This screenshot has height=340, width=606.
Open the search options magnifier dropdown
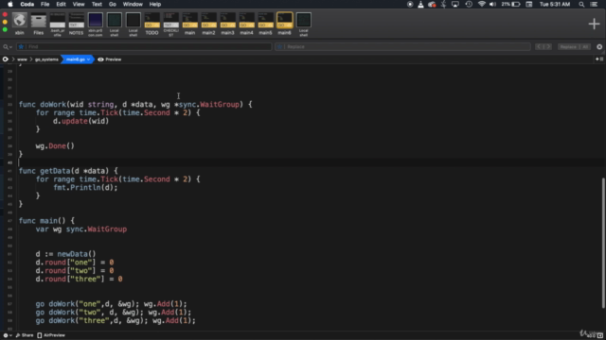pyautogui.click(x=8, y=46)
